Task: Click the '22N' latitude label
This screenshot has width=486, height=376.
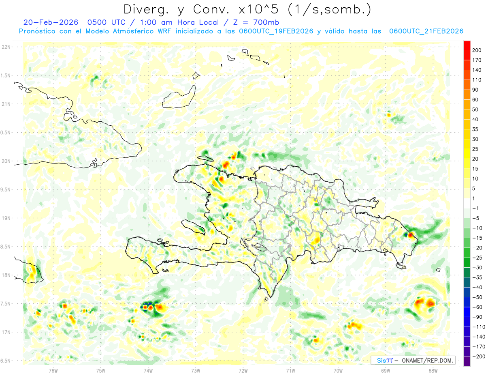Action: (6, 47)
